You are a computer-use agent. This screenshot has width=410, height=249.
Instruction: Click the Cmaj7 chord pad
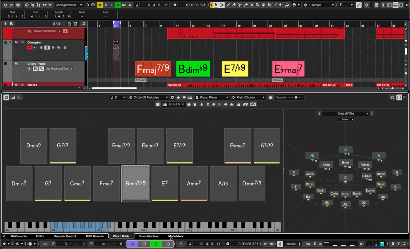[77, 183]
